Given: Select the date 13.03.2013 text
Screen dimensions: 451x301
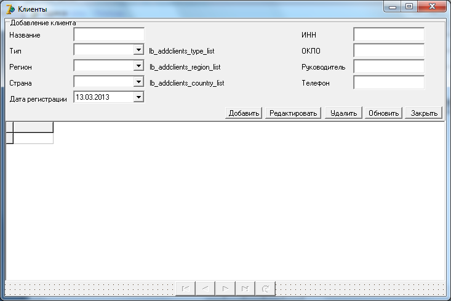Looking at the screenshot, I should [x=92, y=97].
